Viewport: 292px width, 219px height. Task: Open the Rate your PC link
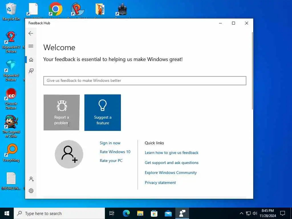111,161
